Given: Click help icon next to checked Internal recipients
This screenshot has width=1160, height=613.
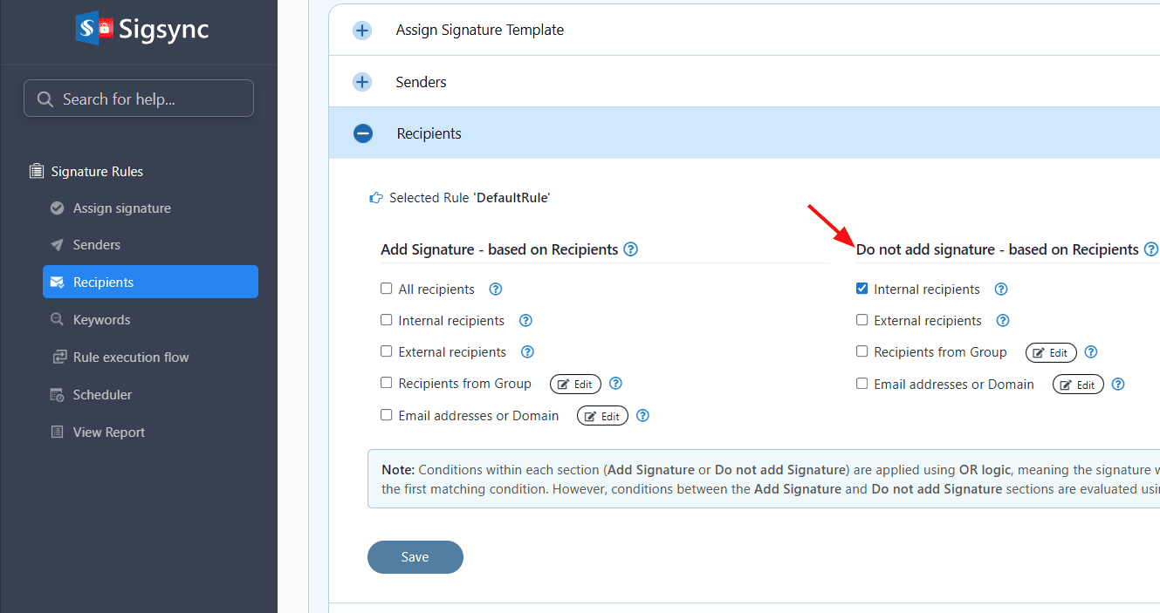Looking at the screenshot, I should point(1001,289).
